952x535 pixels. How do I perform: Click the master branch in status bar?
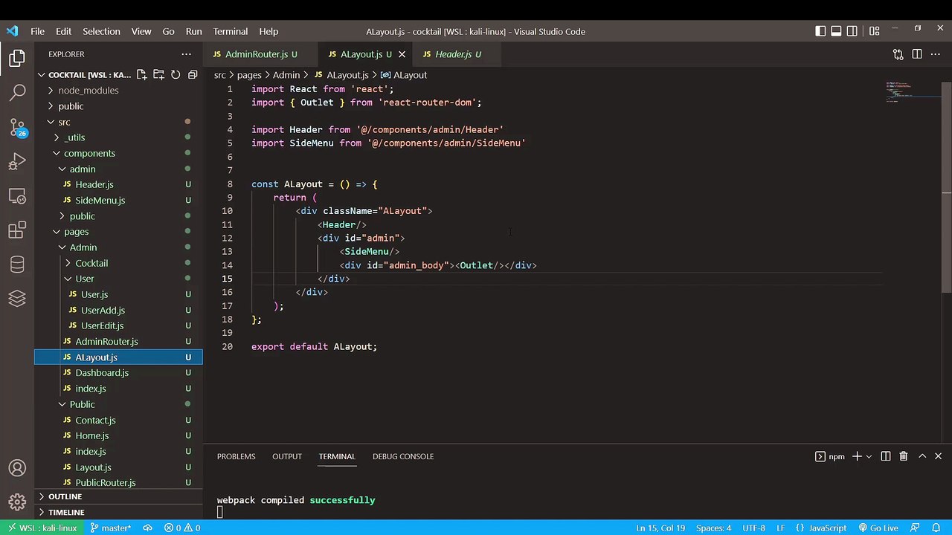click(x=110, y=528)
